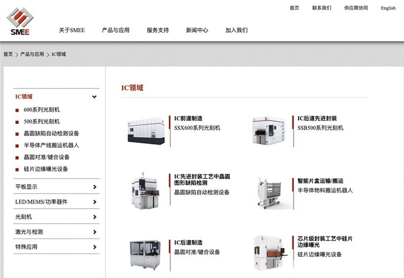Open 晶圆缺陷自动检测设备 link in product grid
Viewport: 404px width, 278px height.
pyautogui.click(x=202, y=192)
